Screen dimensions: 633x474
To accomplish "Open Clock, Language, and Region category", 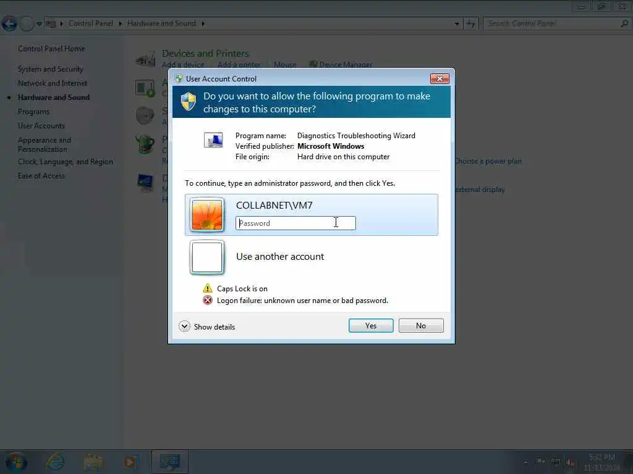I will coord(66,162).
